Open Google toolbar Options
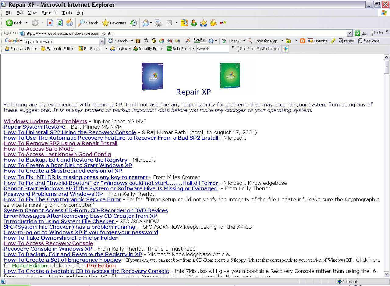 [317, 41]
